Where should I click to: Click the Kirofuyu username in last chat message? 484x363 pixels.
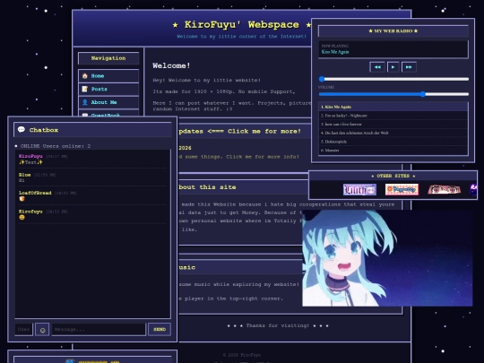(x=30, y=212)
